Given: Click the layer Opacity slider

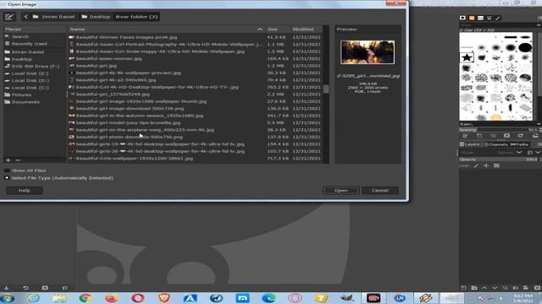Looking at the screenshot, I should pos(500,160).
